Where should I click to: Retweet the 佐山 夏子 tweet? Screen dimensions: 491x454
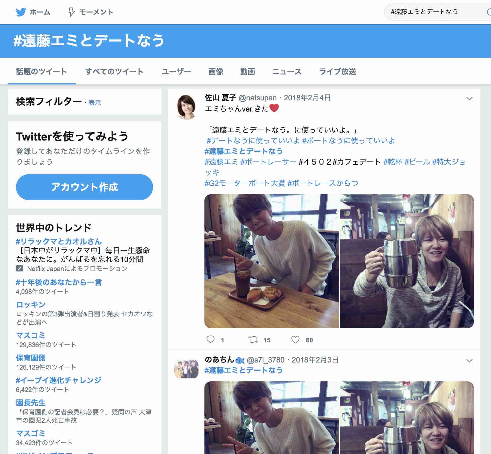[253, 340]
